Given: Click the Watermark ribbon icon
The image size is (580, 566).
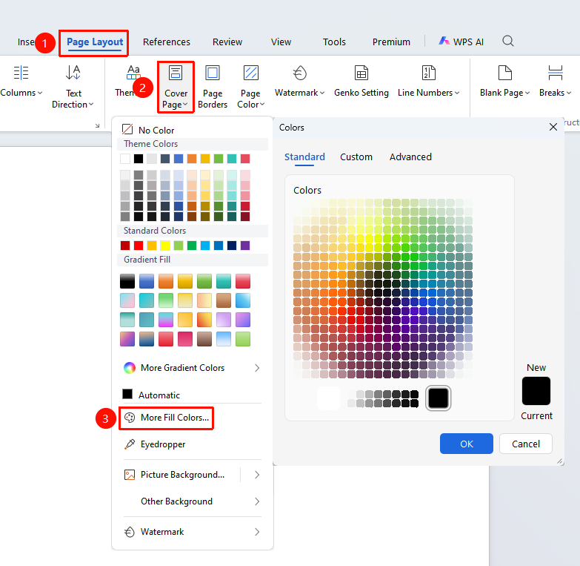Looking at the screenshot, I should pyautogui.click(x=299, y=73).
